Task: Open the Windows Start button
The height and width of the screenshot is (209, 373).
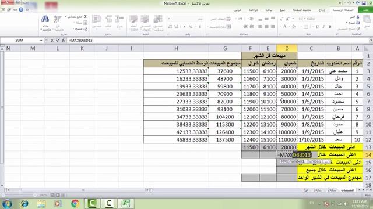Action: (7, 204)
